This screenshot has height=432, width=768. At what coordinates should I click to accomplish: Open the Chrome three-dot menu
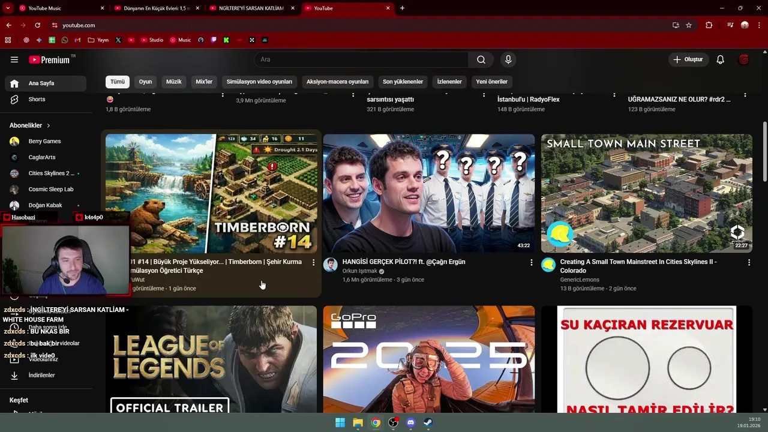pyautogui.click(x=759, y=25)
